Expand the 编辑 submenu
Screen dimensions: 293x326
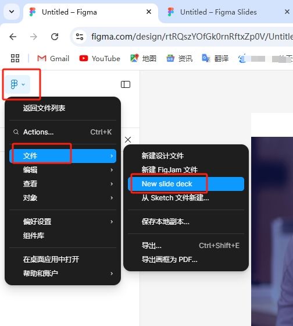point(63,170)
